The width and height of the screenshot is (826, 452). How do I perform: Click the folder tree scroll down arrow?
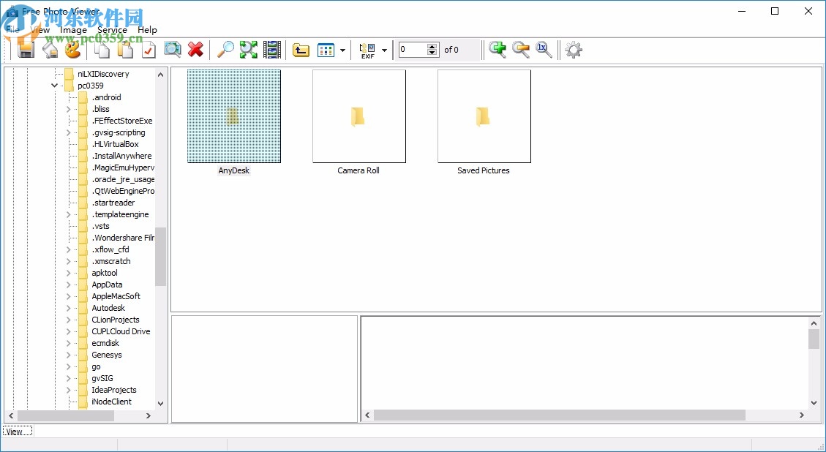click(160, 404)
